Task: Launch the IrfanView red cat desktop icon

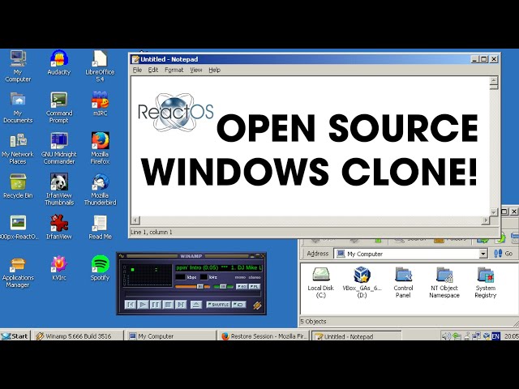Action: click(59, 227)
